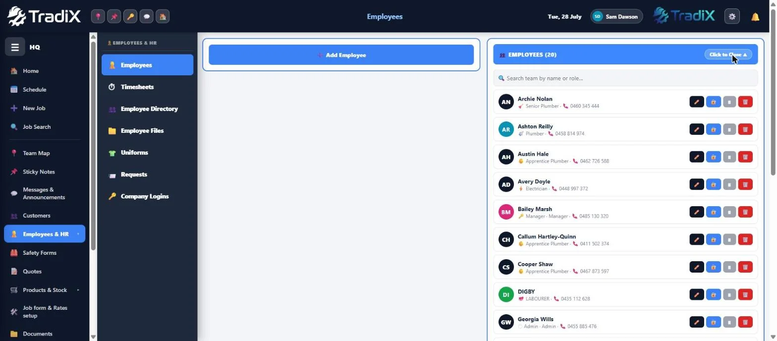Viewport: 777px width, 341px height.
Task: Open Schedule in the left sidebar
Action: 45,90
